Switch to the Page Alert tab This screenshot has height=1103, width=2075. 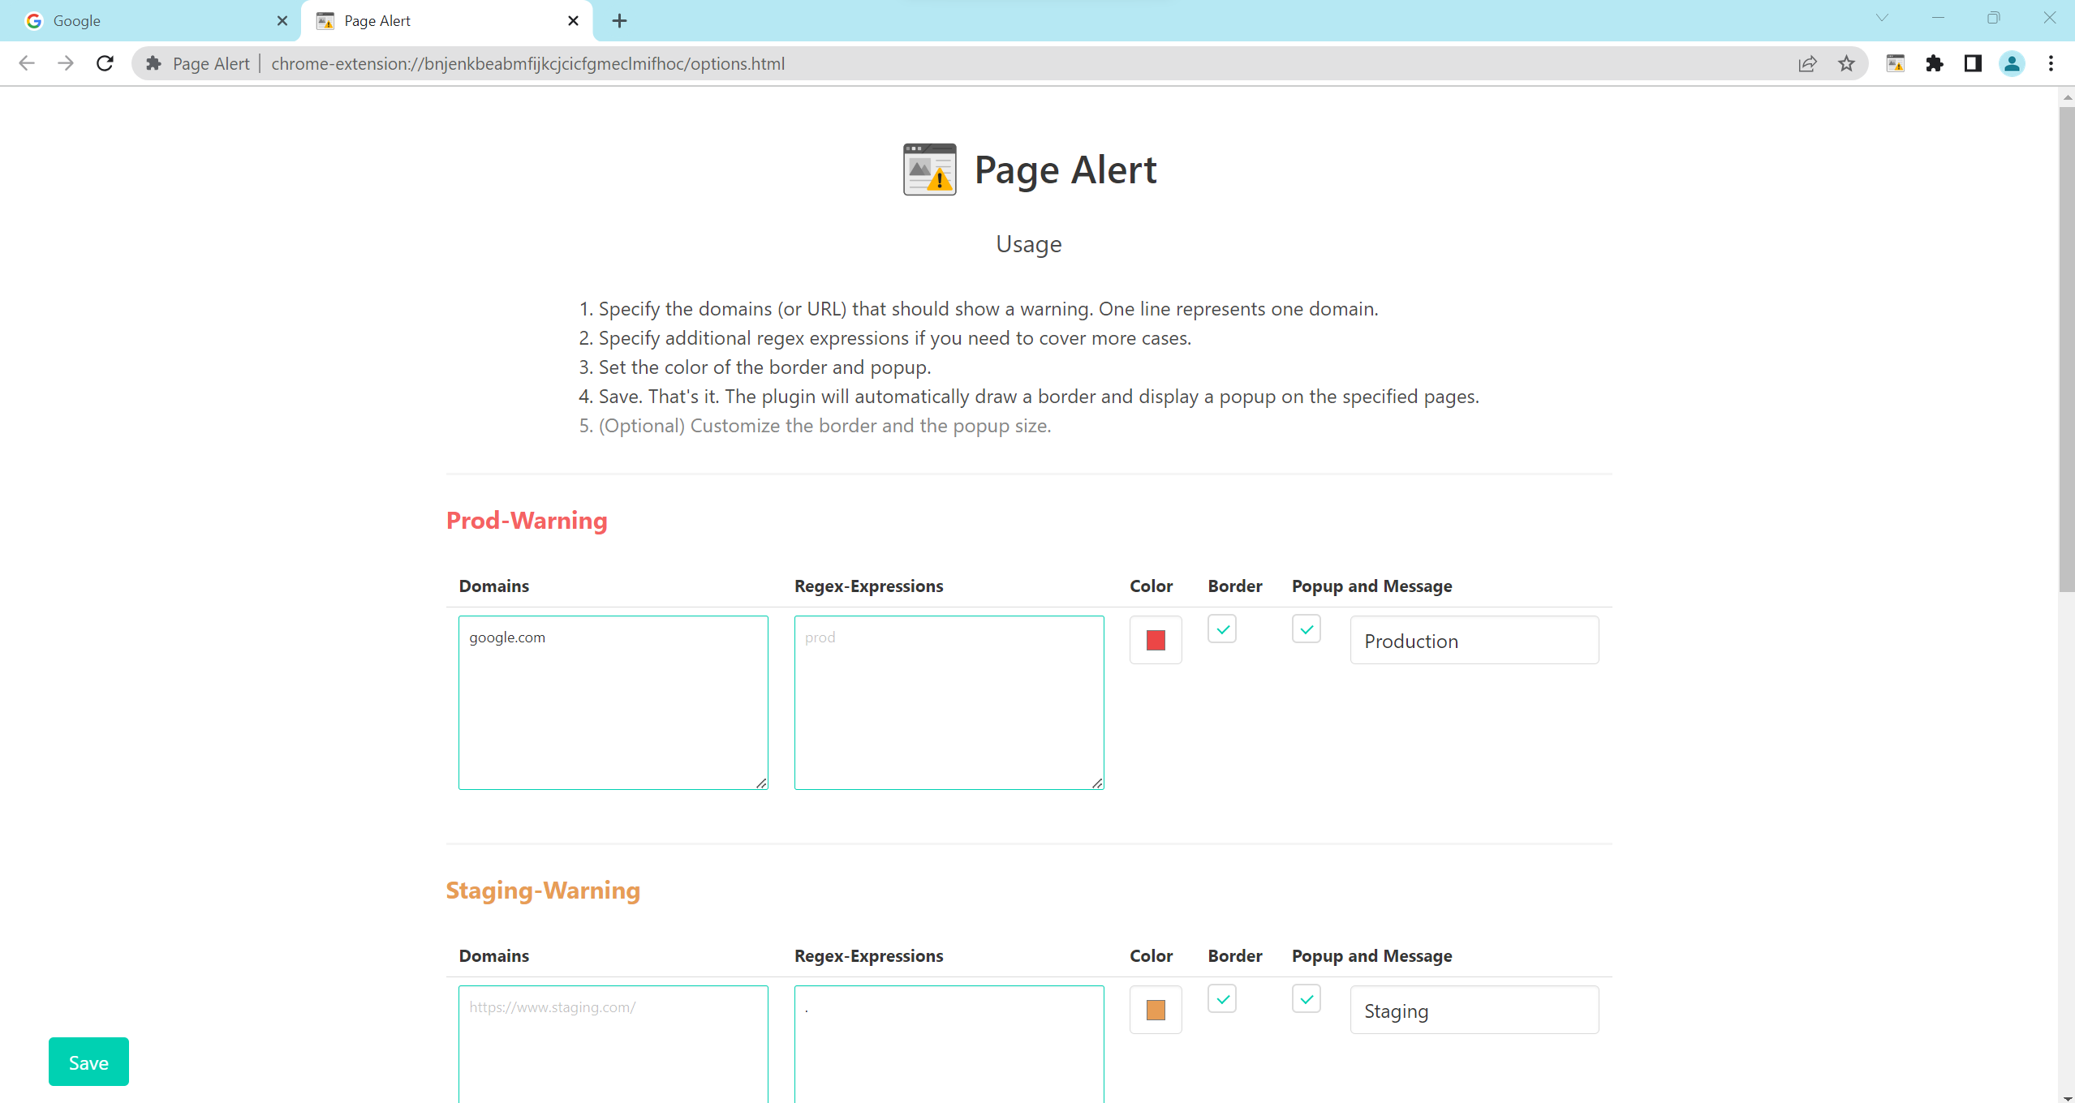446,21
